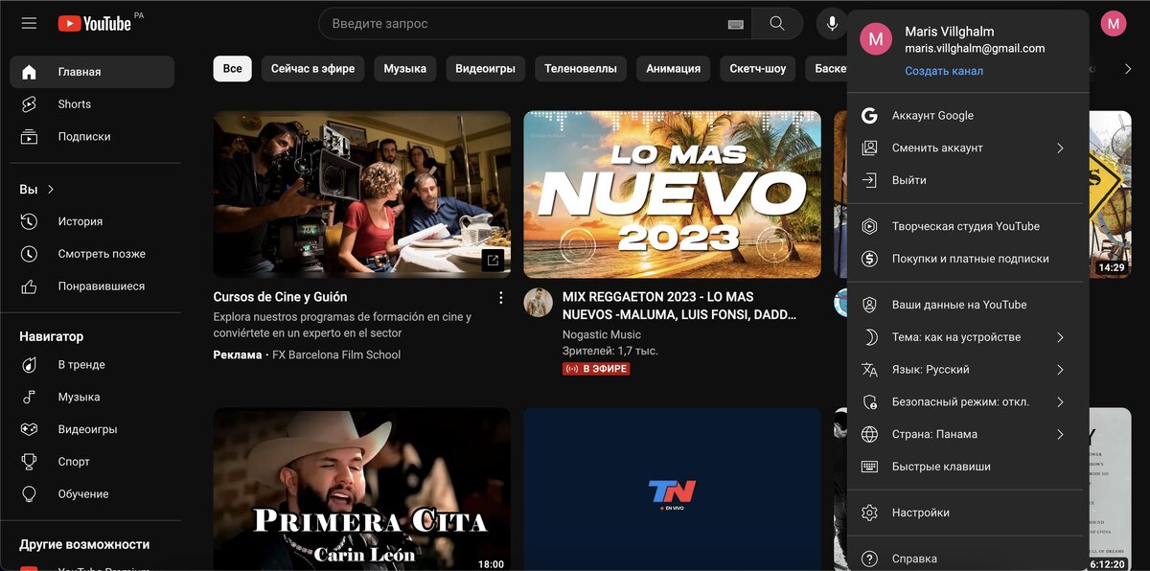Open История in the sidebar
The width and height of the screenshot is (1150, 571).
tap(92, 221)
